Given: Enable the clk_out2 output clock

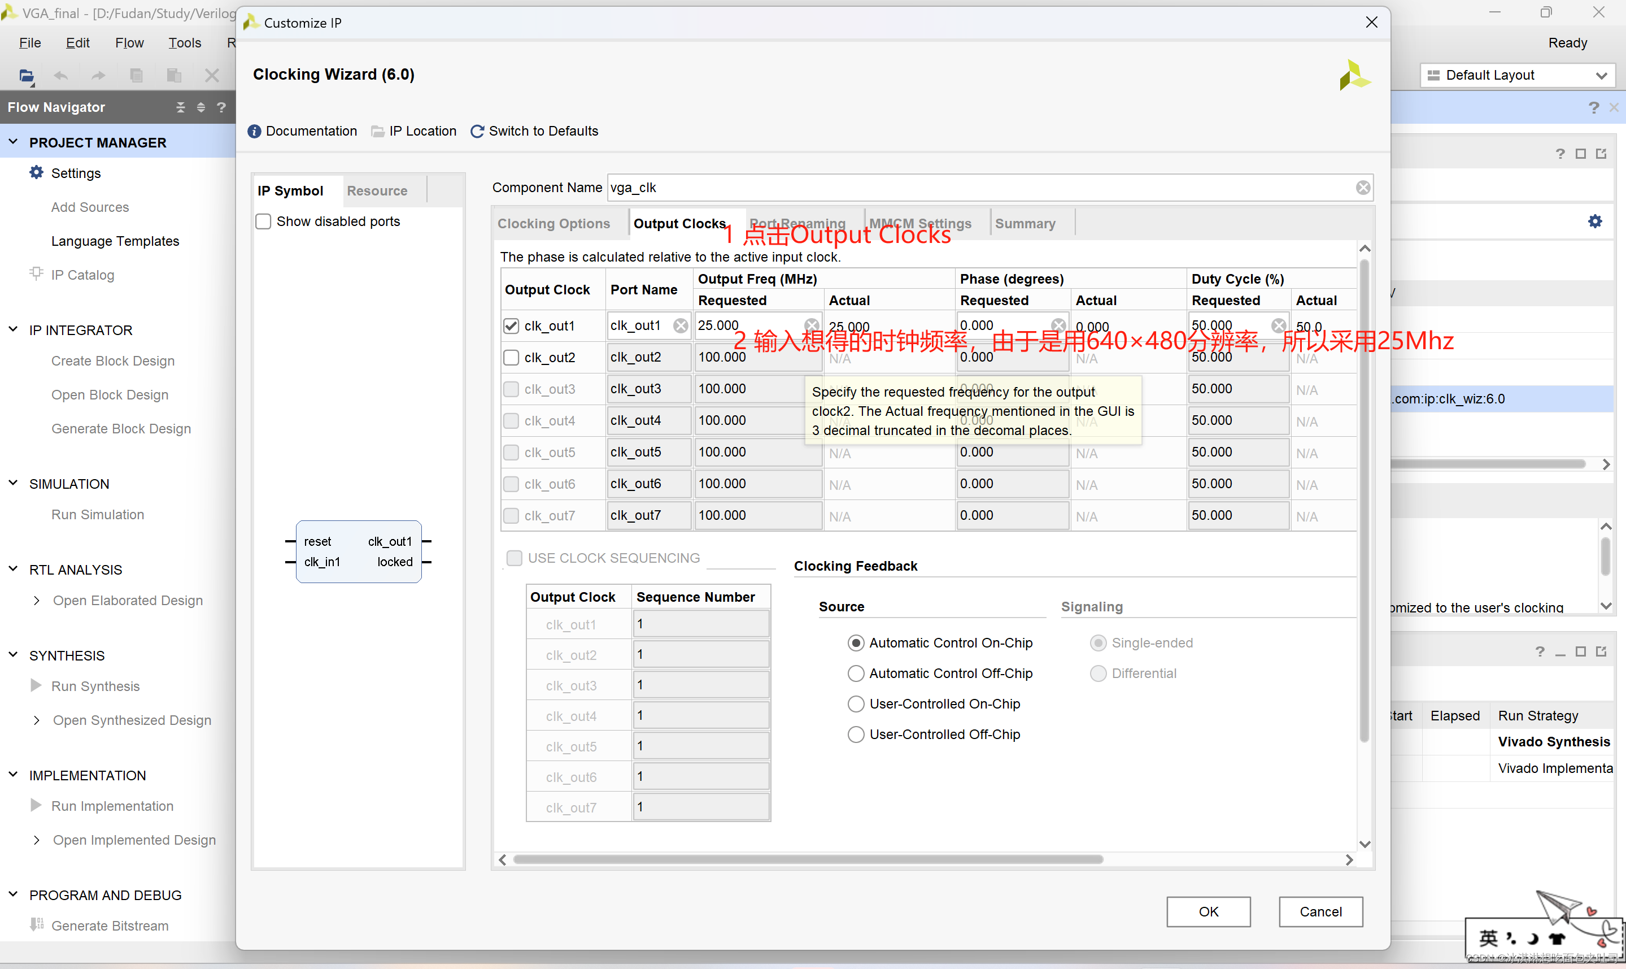Looking at the screenshot, I should [x=511, y=357].
